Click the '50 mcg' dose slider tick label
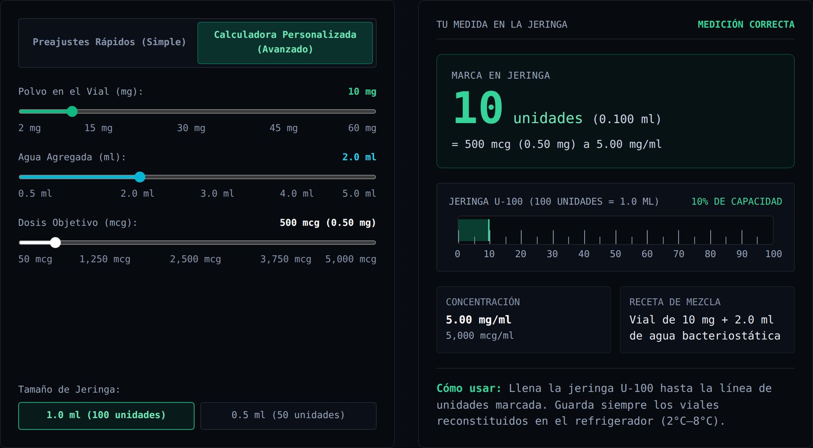Screen dimensions: 813x448 click(35, 259)
